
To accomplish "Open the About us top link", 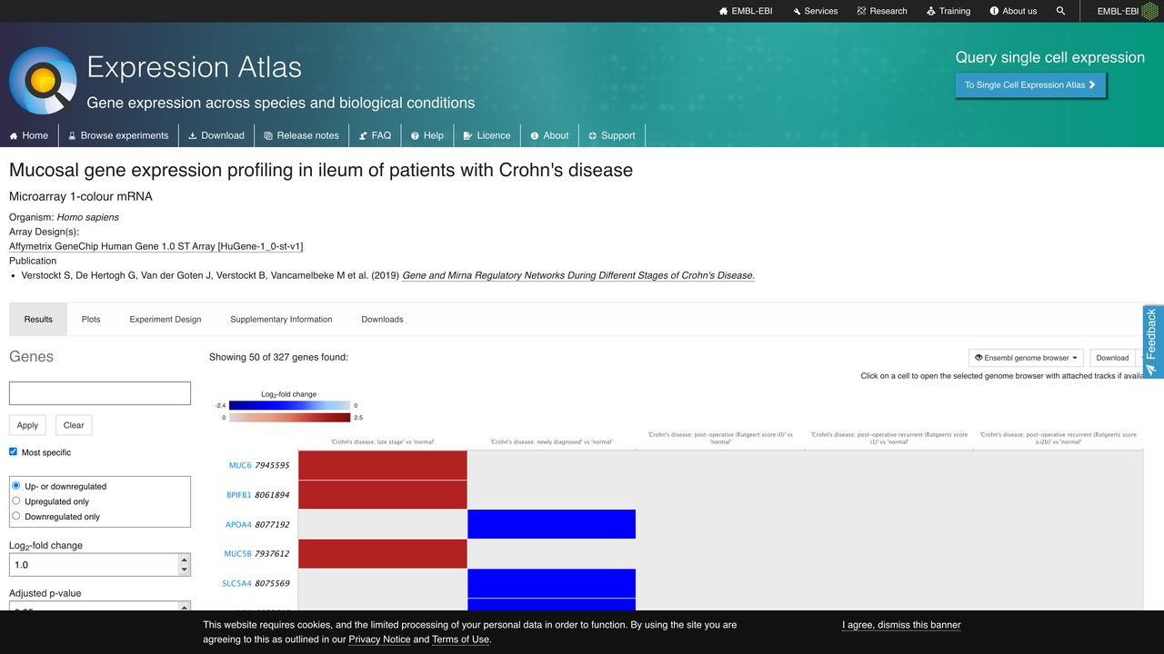I will point(1013,11).
